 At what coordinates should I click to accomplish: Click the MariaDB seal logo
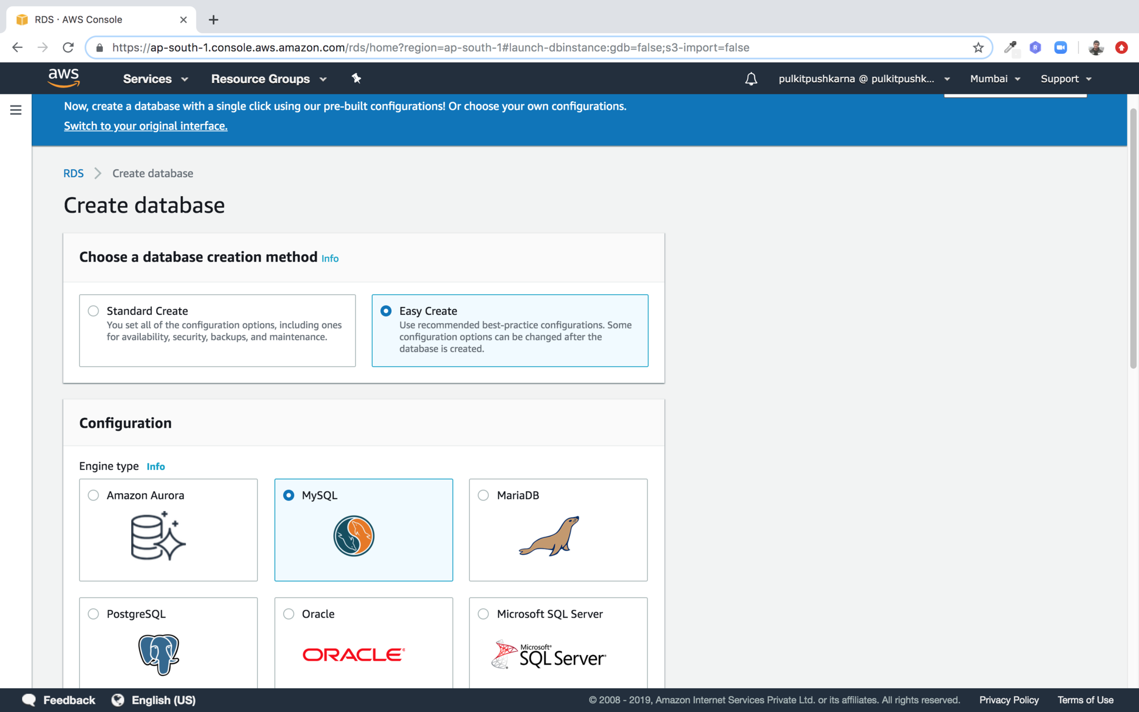(549, 536)
